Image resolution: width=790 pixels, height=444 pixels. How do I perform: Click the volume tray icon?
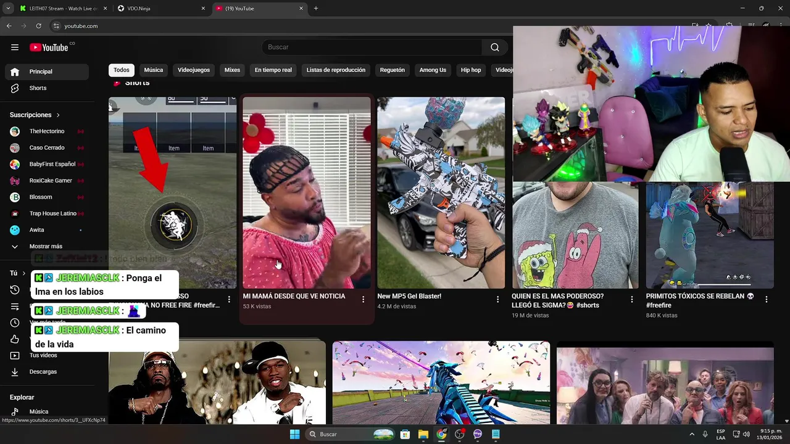coord(747,434)
